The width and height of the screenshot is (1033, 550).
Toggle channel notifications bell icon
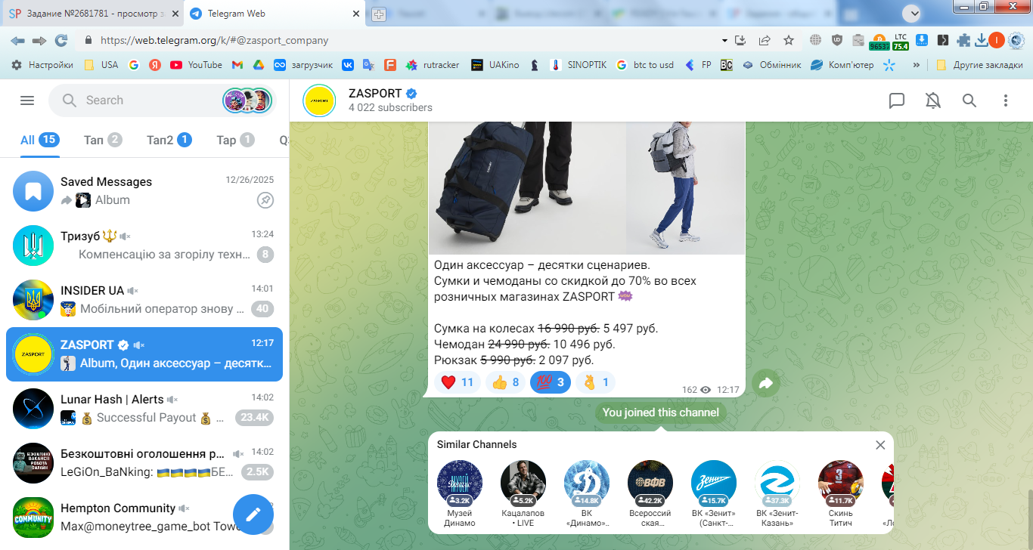point(933,100)
